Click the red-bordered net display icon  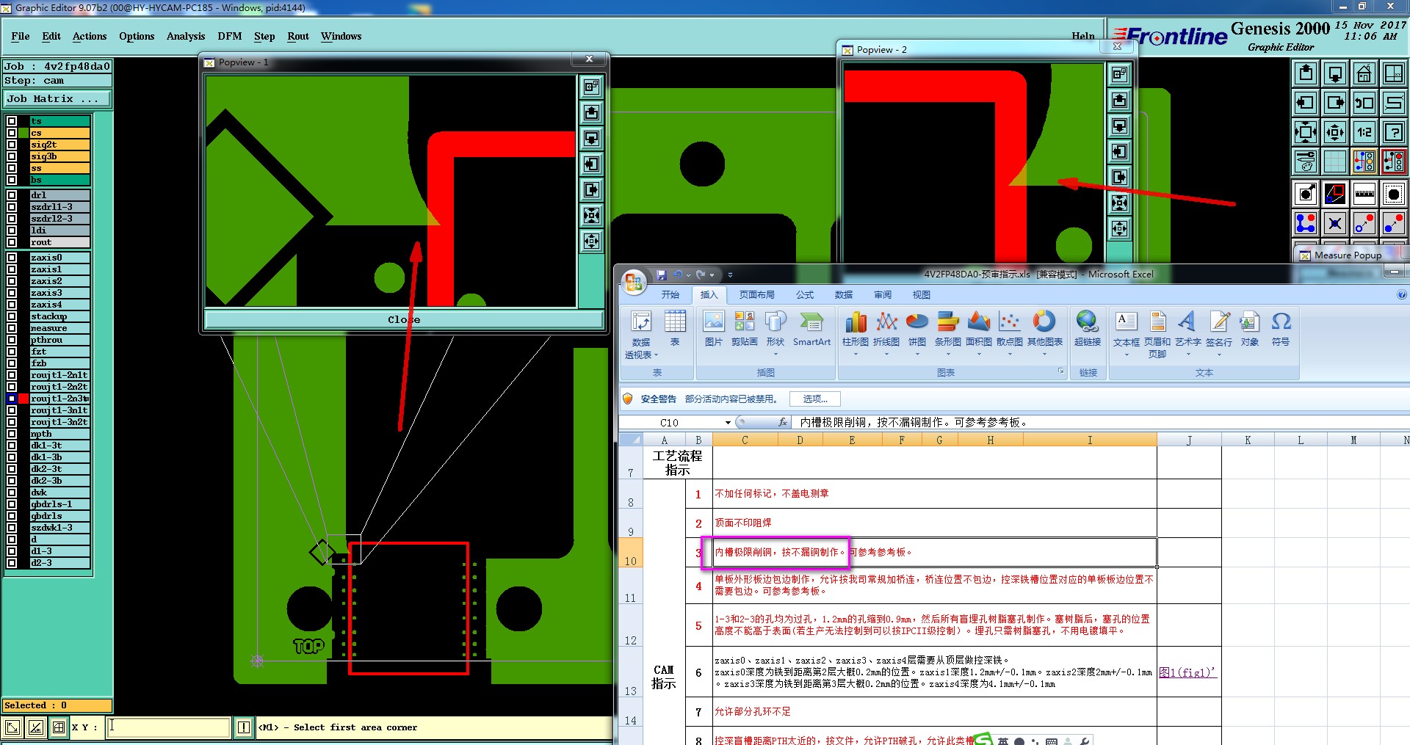(x=1393, y=161)
